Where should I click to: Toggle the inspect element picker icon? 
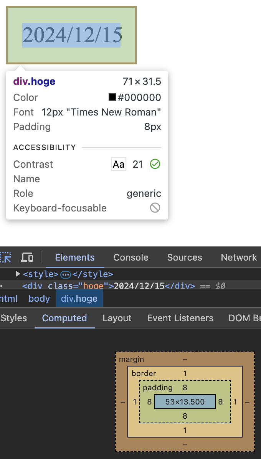coord(5,257)
